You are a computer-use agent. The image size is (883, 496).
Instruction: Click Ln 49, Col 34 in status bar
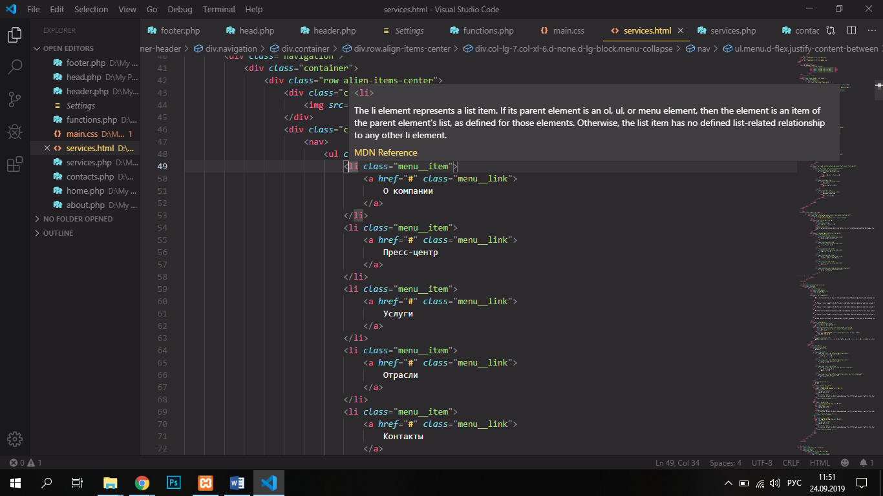(x=677, y=463)
